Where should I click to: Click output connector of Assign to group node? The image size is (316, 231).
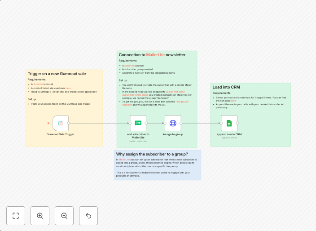click(181, 123)
